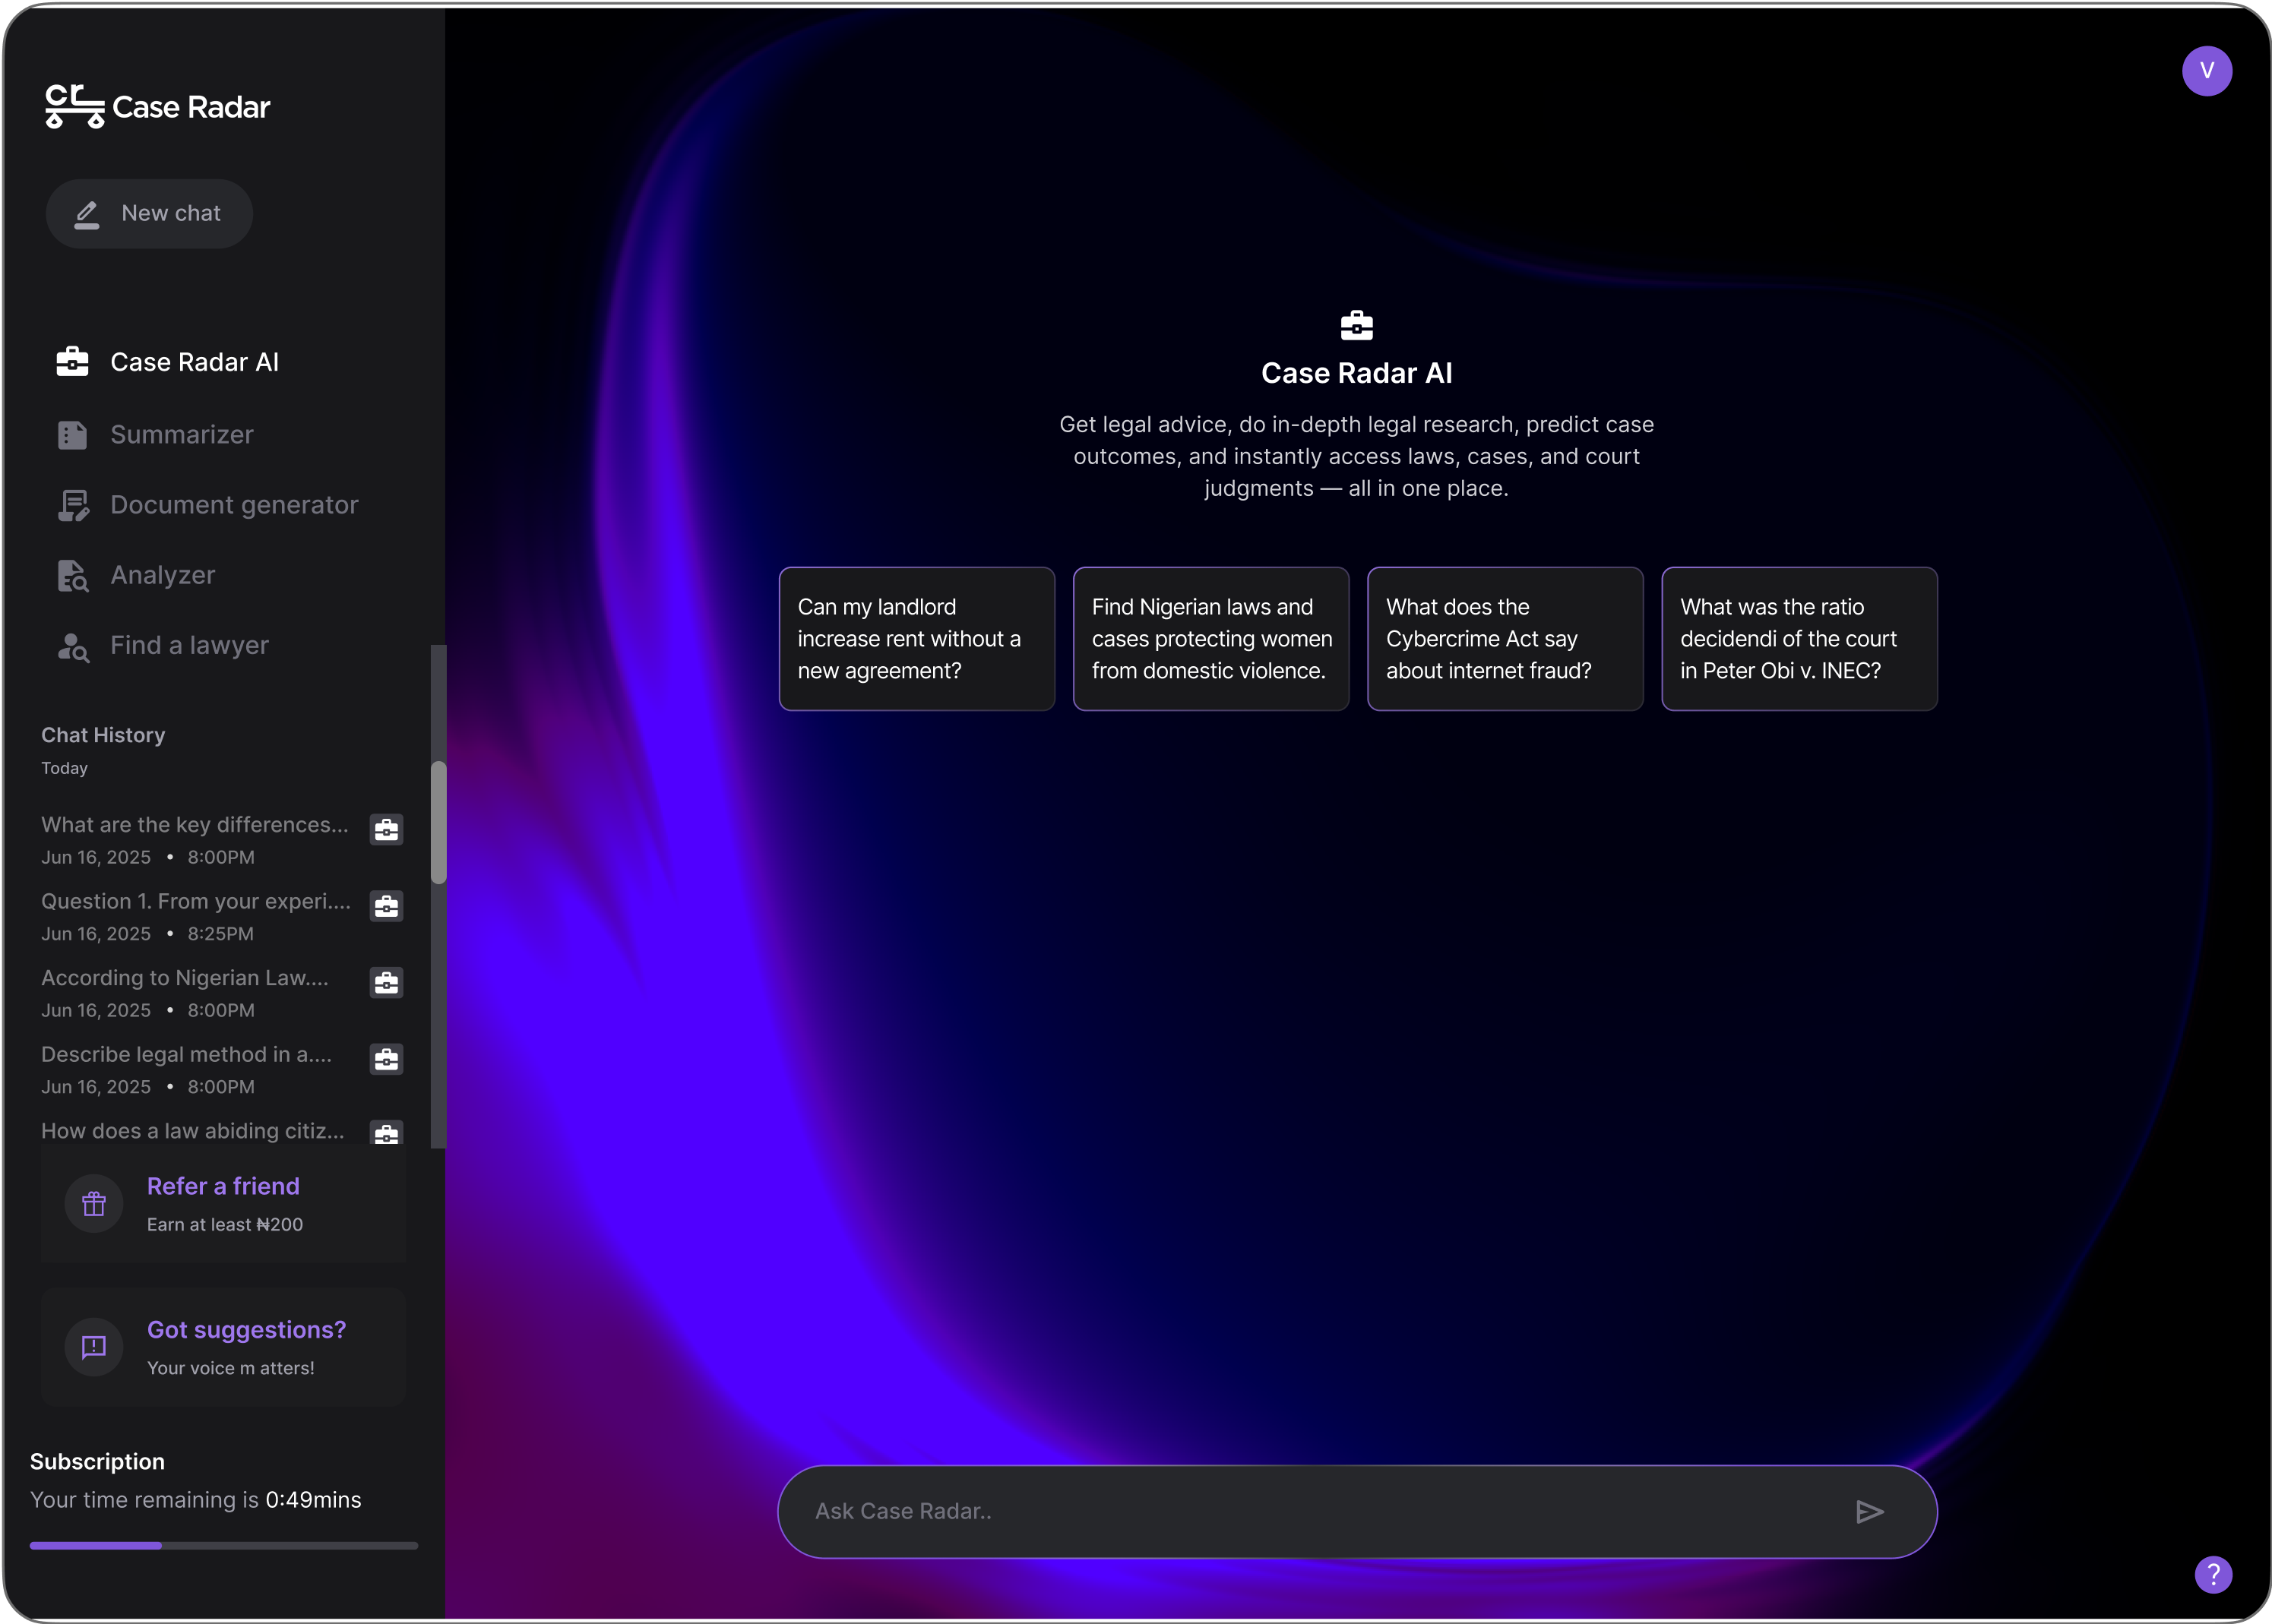Screen dimensions: 2272x1624
Task: Click the Case Radar logo
Action: (158, 106)
